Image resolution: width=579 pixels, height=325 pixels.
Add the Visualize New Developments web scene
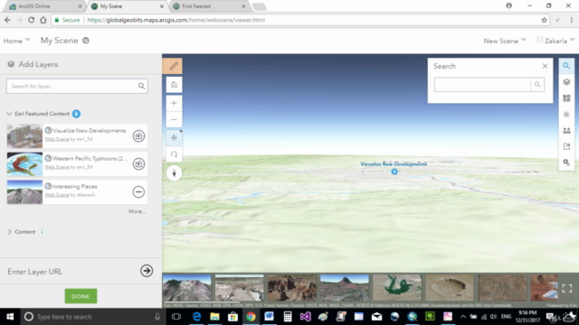(x=138, y=136)
